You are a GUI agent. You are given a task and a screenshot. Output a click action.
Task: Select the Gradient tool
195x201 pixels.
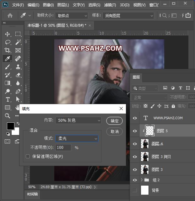8,83
